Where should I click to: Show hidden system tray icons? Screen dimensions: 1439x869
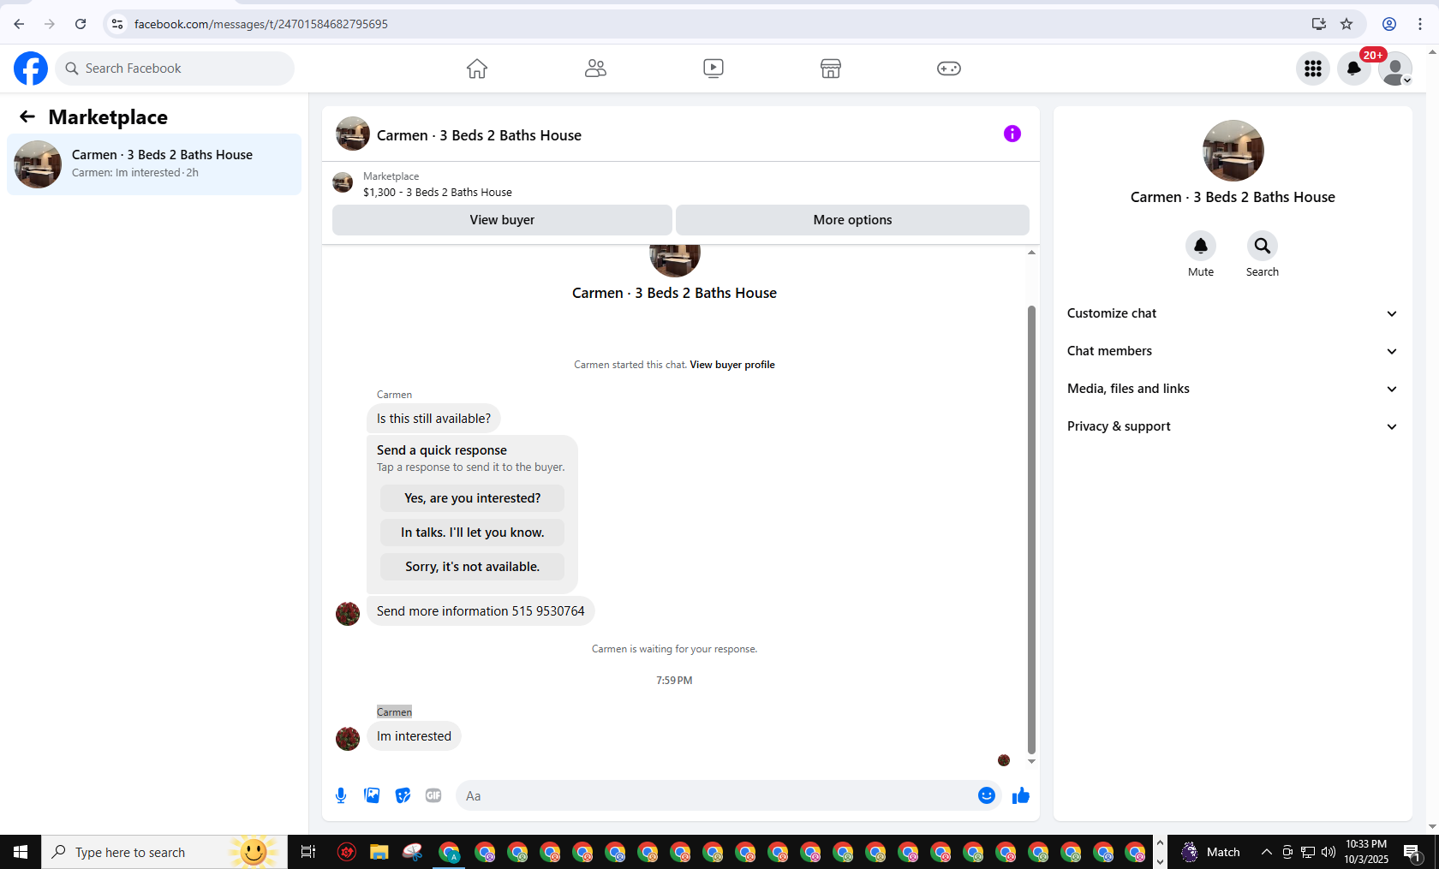coord(1267,852)
